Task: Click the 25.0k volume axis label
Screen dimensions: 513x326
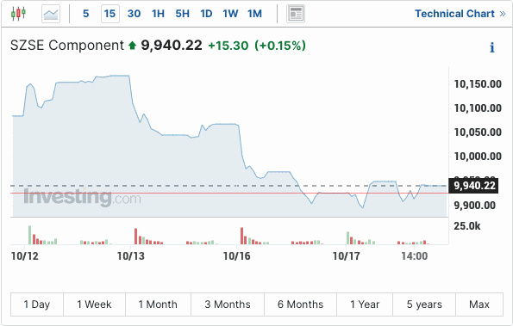Action: pyautogui.click(x=466, y=226)
